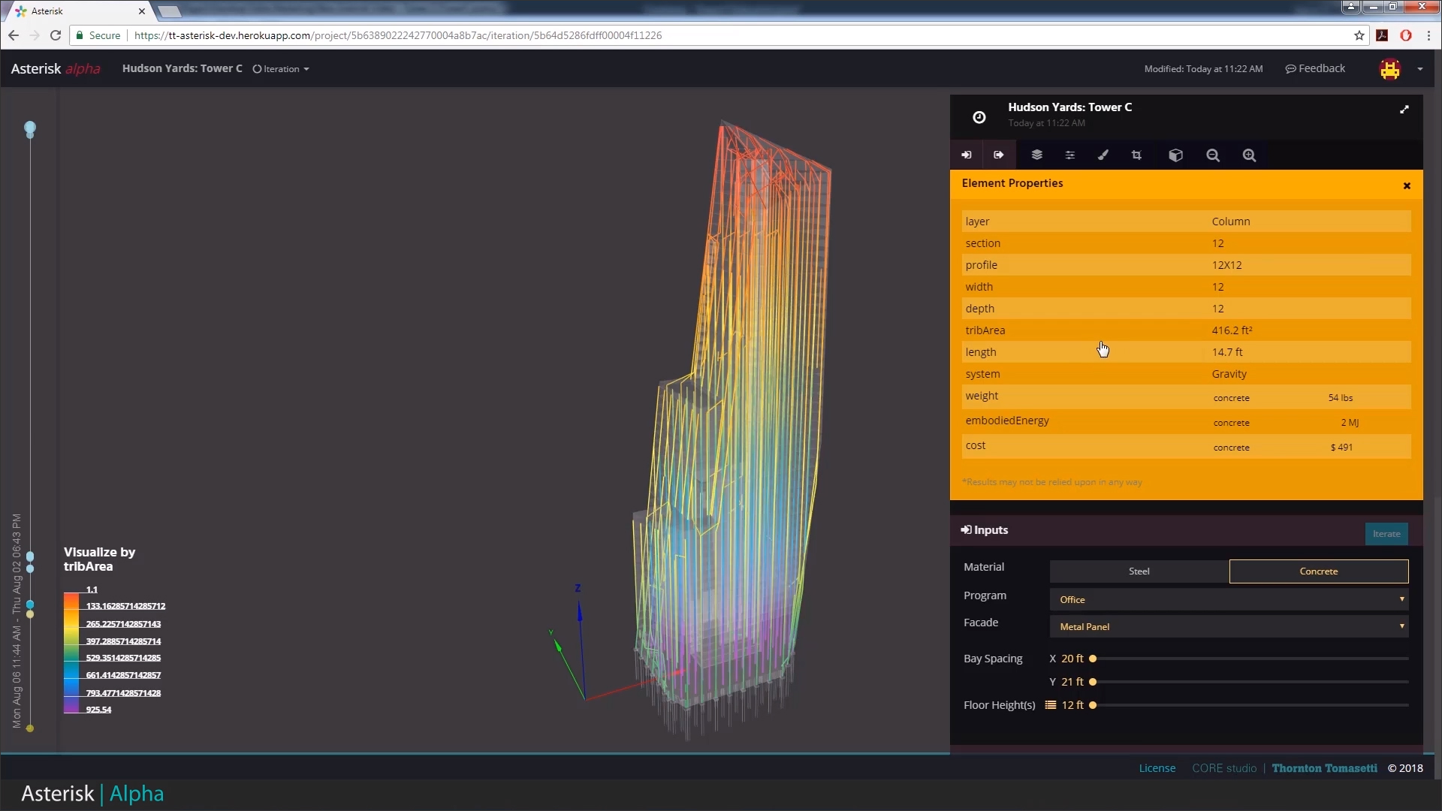This screenshot has width=1442, height=811.
Task: Click the system value Gravity
Action: point(1229,374)
